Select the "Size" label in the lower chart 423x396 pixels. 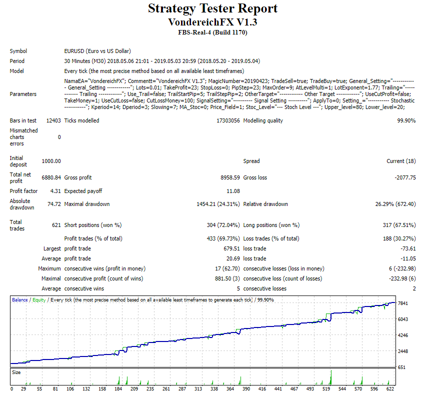tap(16, 372)
